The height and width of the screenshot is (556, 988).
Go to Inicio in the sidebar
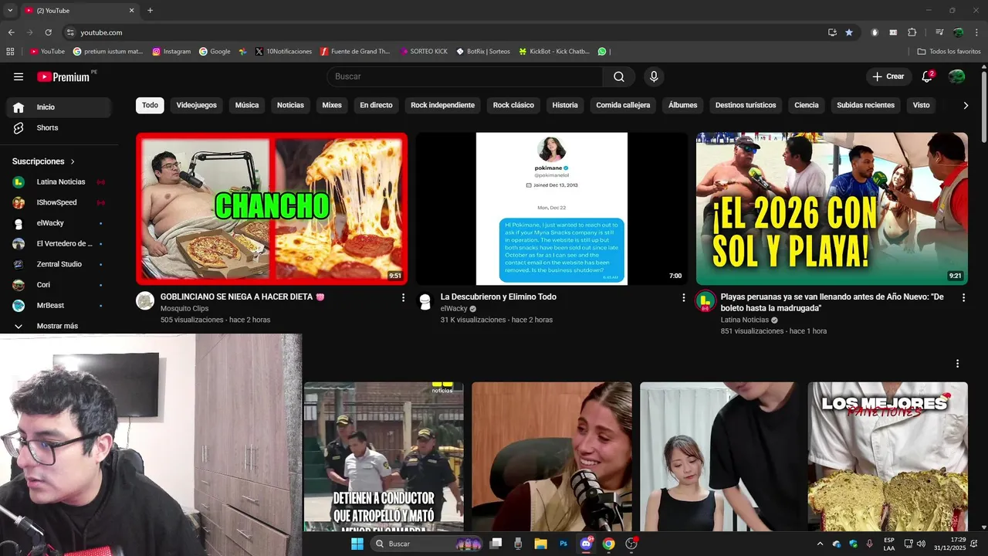[59, 107]
